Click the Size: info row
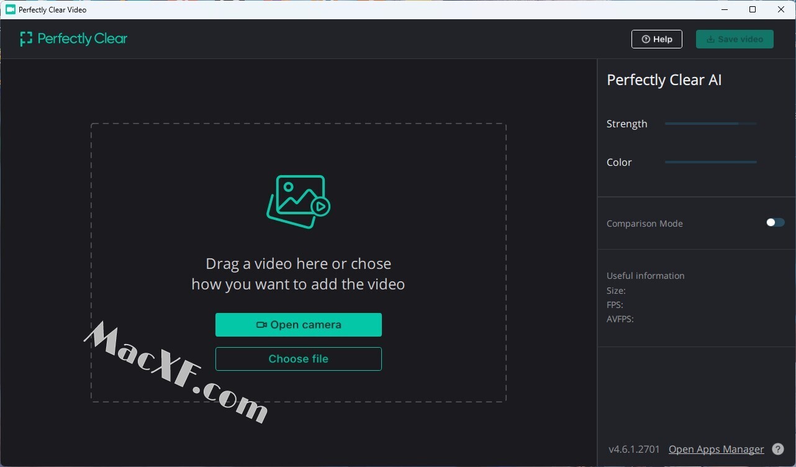Viewport: 796px width, 467px height. coord(617,291)
